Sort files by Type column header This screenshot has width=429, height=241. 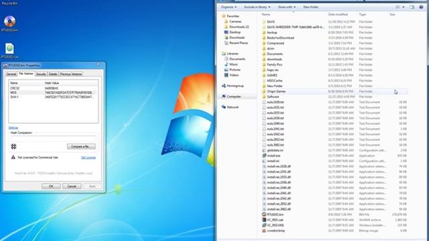tap(363, 14)
